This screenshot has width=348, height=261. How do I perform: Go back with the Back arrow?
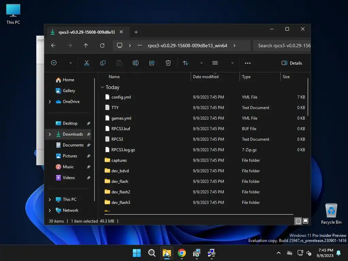53,46
